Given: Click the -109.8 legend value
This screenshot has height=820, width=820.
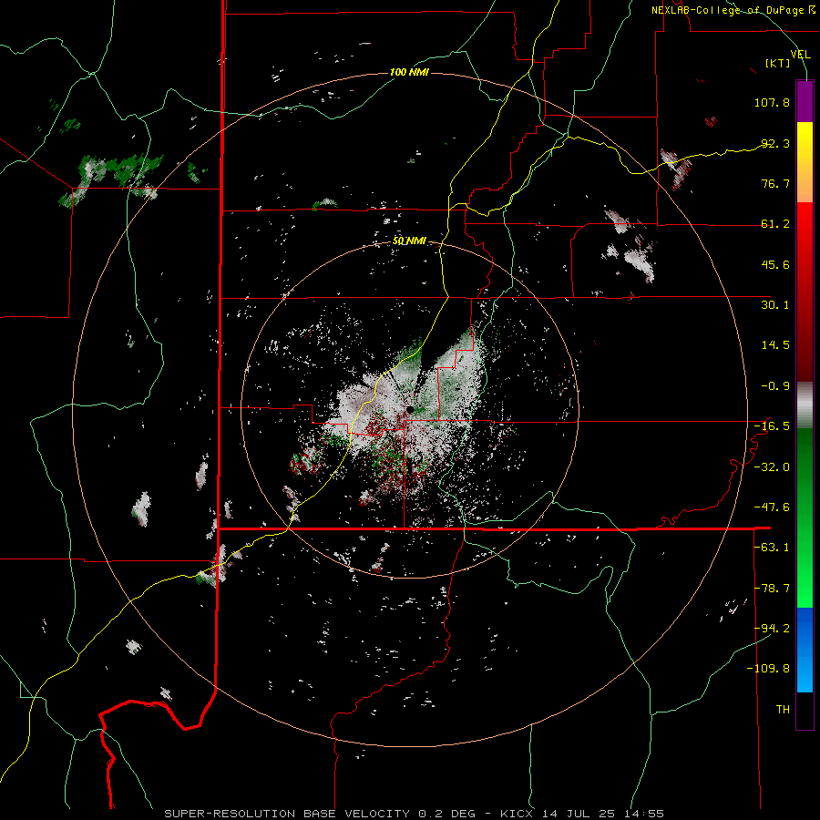Looking at the screenshot, I should [768, 669].
